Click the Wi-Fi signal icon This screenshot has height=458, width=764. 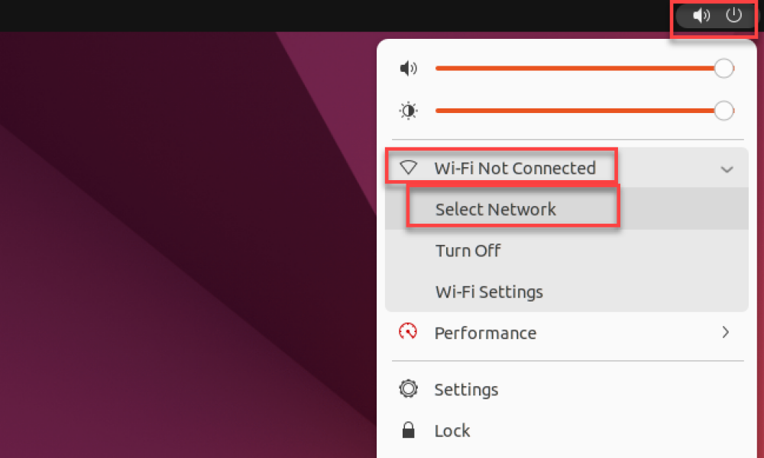pyautogui.click(x=408, y=168)
